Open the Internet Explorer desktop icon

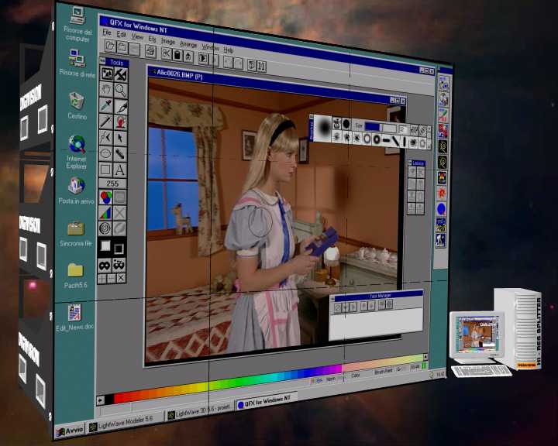click(77, 152)
